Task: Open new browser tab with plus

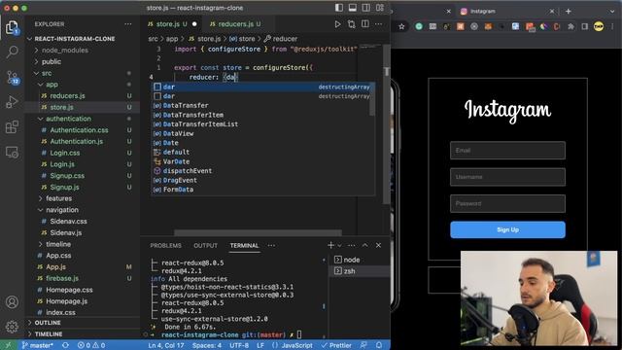Action: (x=568, y=11)
